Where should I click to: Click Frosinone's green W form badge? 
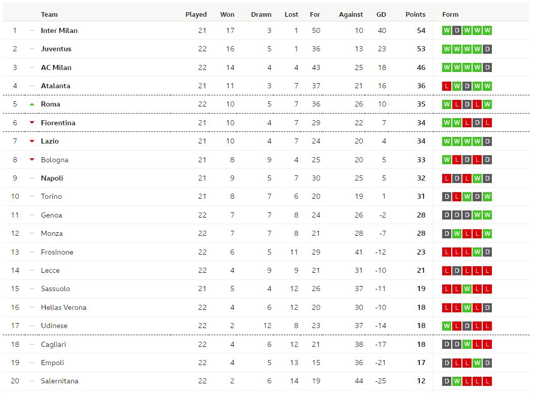[x=477, y=252]
